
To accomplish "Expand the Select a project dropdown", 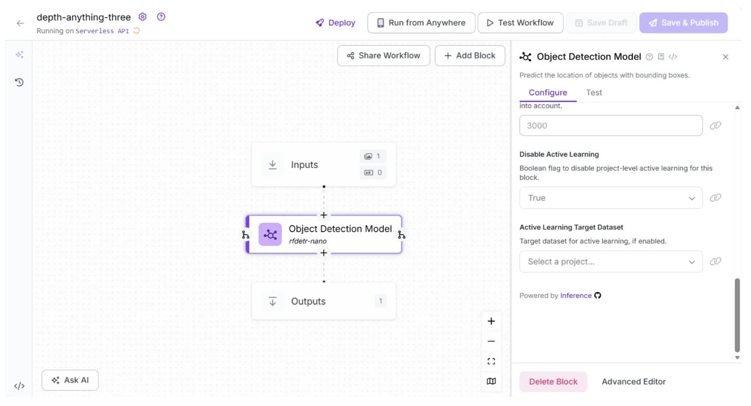I will point(610,262).
